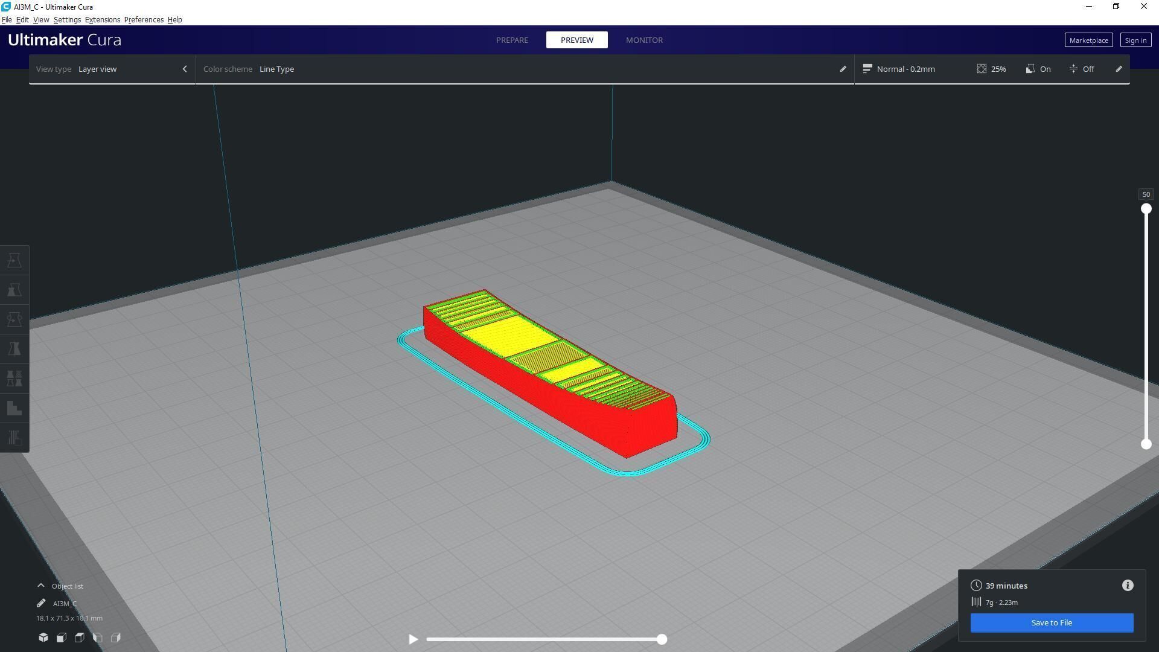Open the Marketplace button
This screenshot has height=652, width=1159.
1088,40
